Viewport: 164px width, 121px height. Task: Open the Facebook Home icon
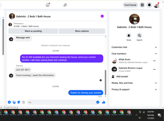coord(48,5)
